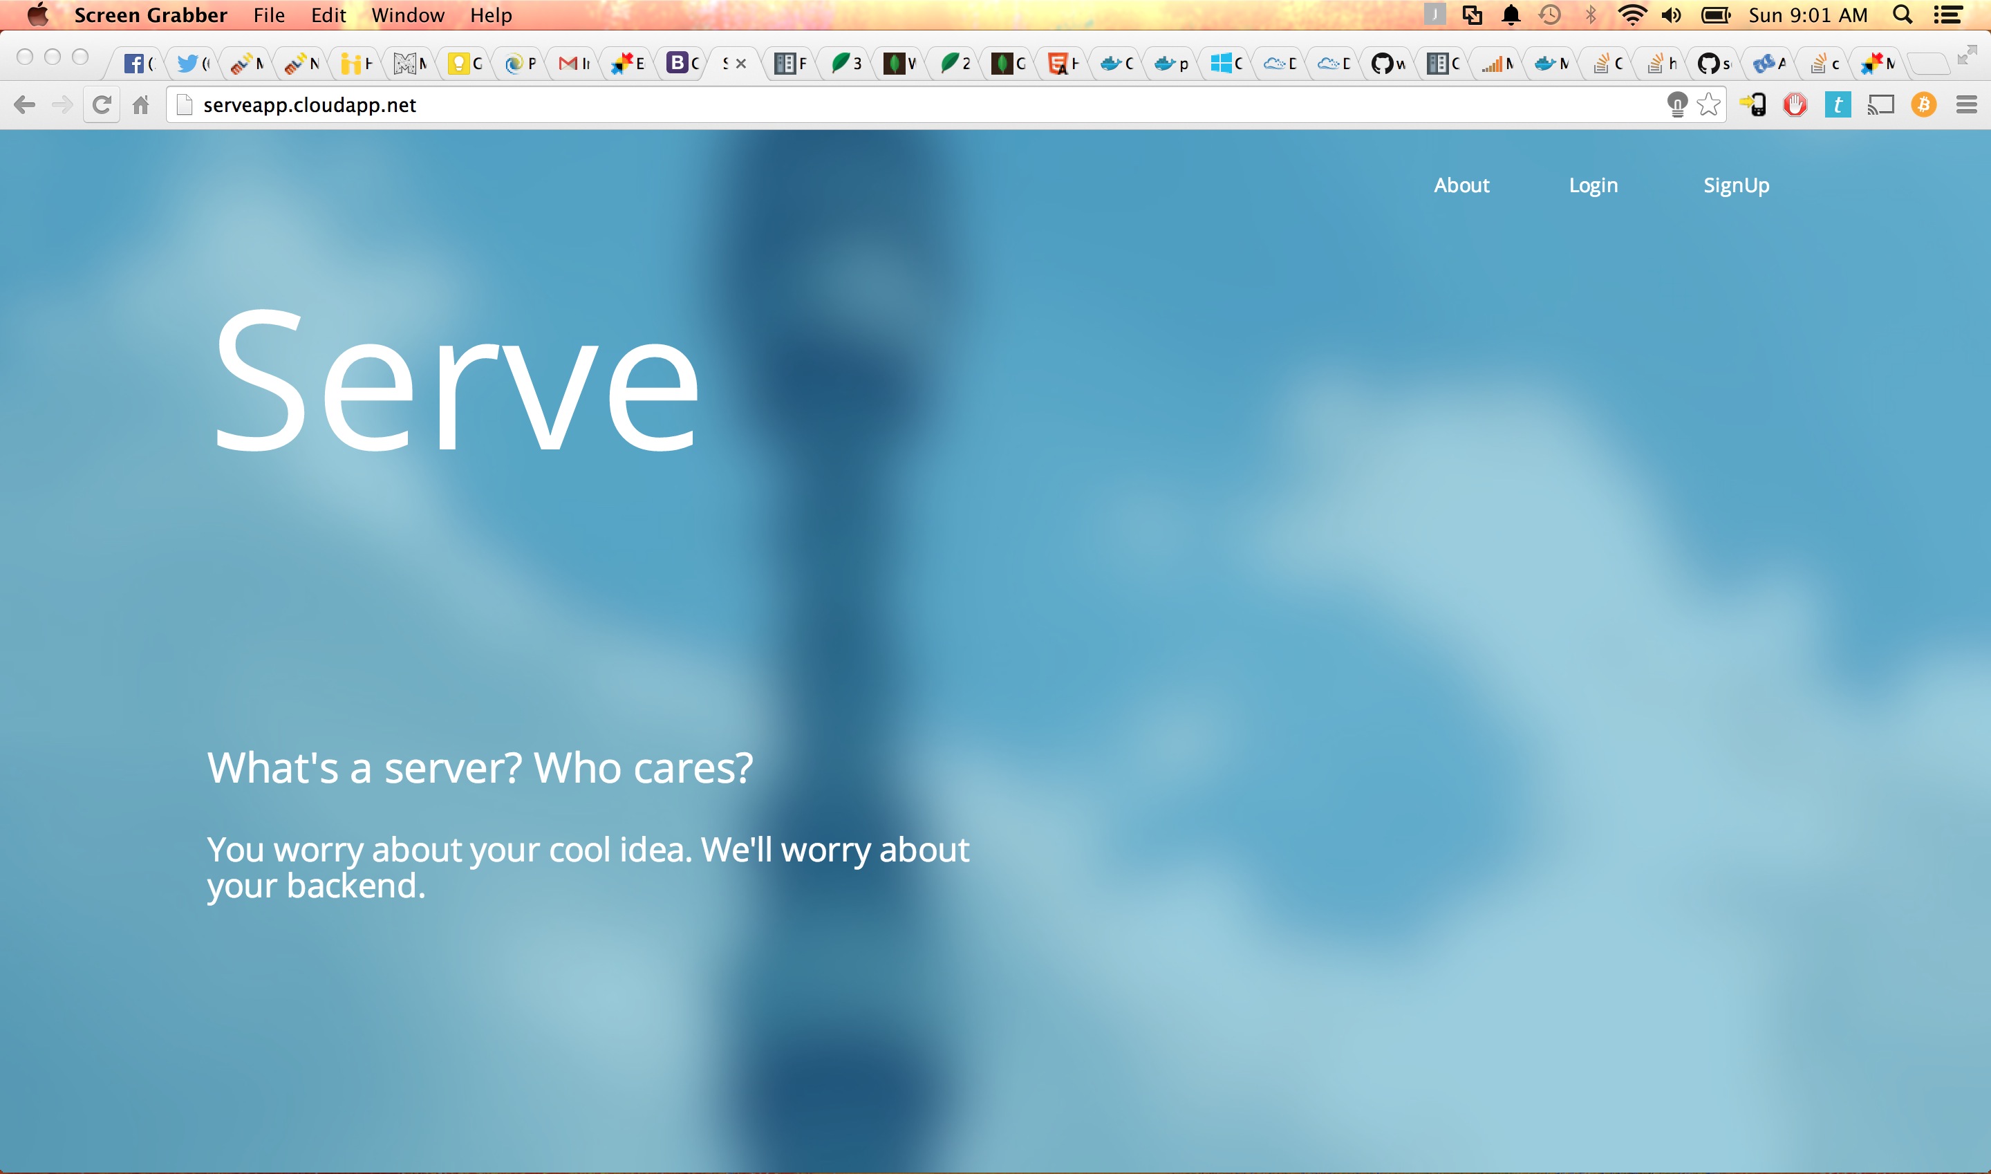Screen dimensions: 1991x1174
Task: Open the AdBlock stop-hand extension
Action: [1795, 104]
